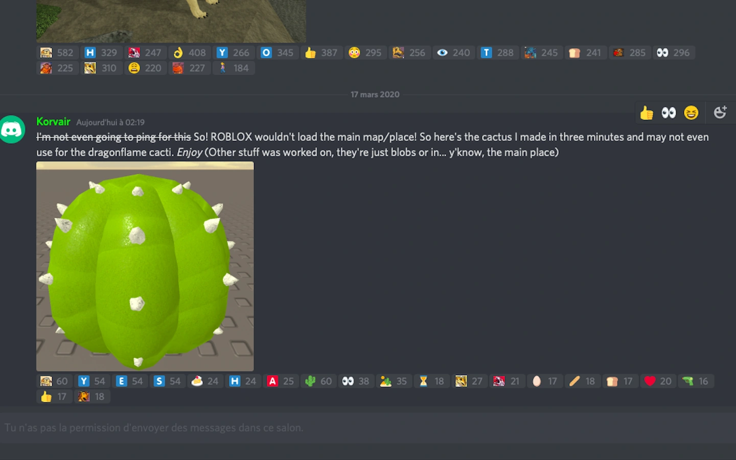The height and width of the screenshot is (460, 736).
Task: Toggle the hourglass reaction showing 18
Action: click(x=432, y=381)
